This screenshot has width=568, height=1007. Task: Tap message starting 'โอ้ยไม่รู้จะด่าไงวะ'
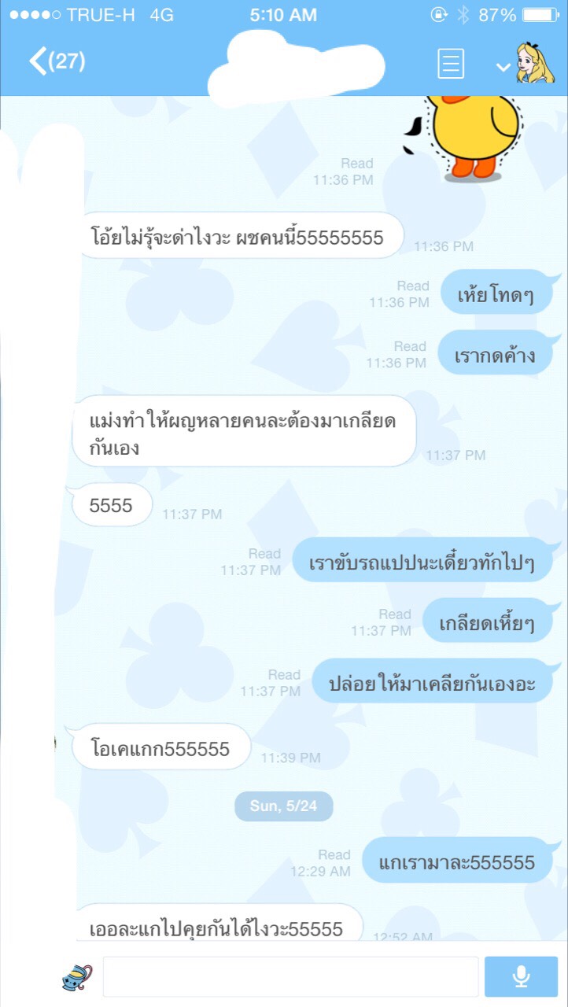(238, 235)
